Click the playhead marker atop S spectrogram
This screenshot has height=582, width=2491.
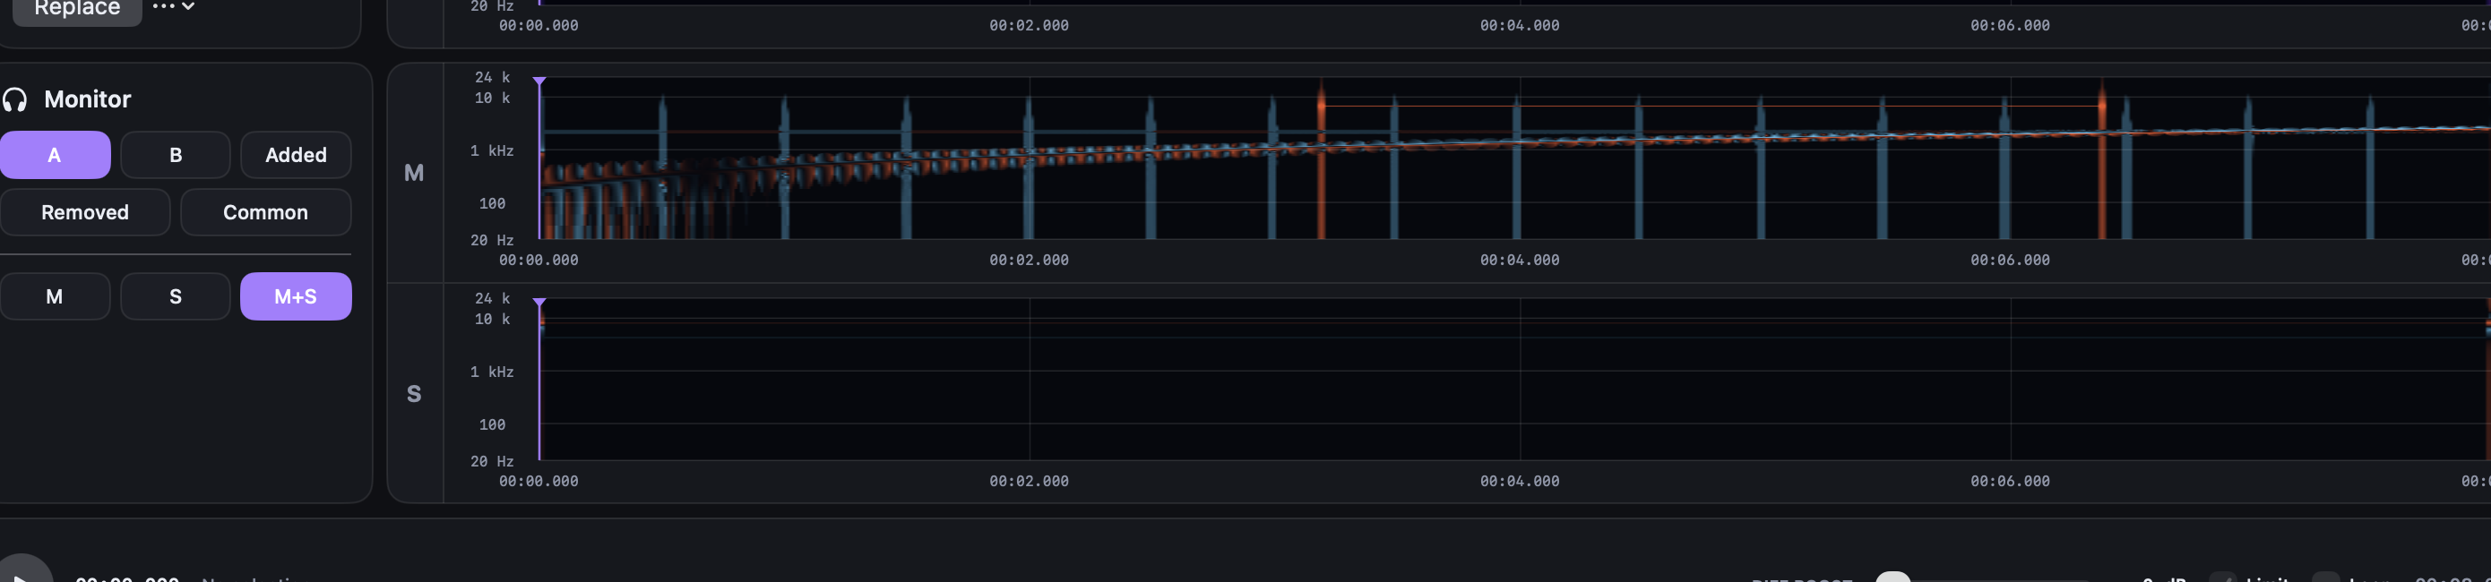pos(539,304)
